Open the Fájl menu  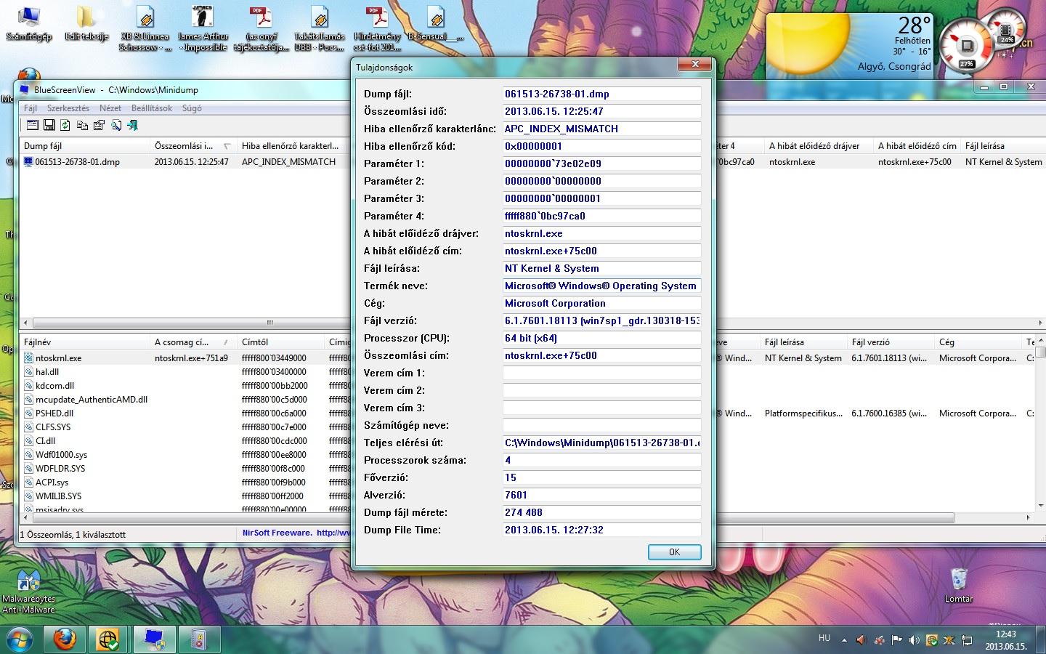[x=31, y=108]
